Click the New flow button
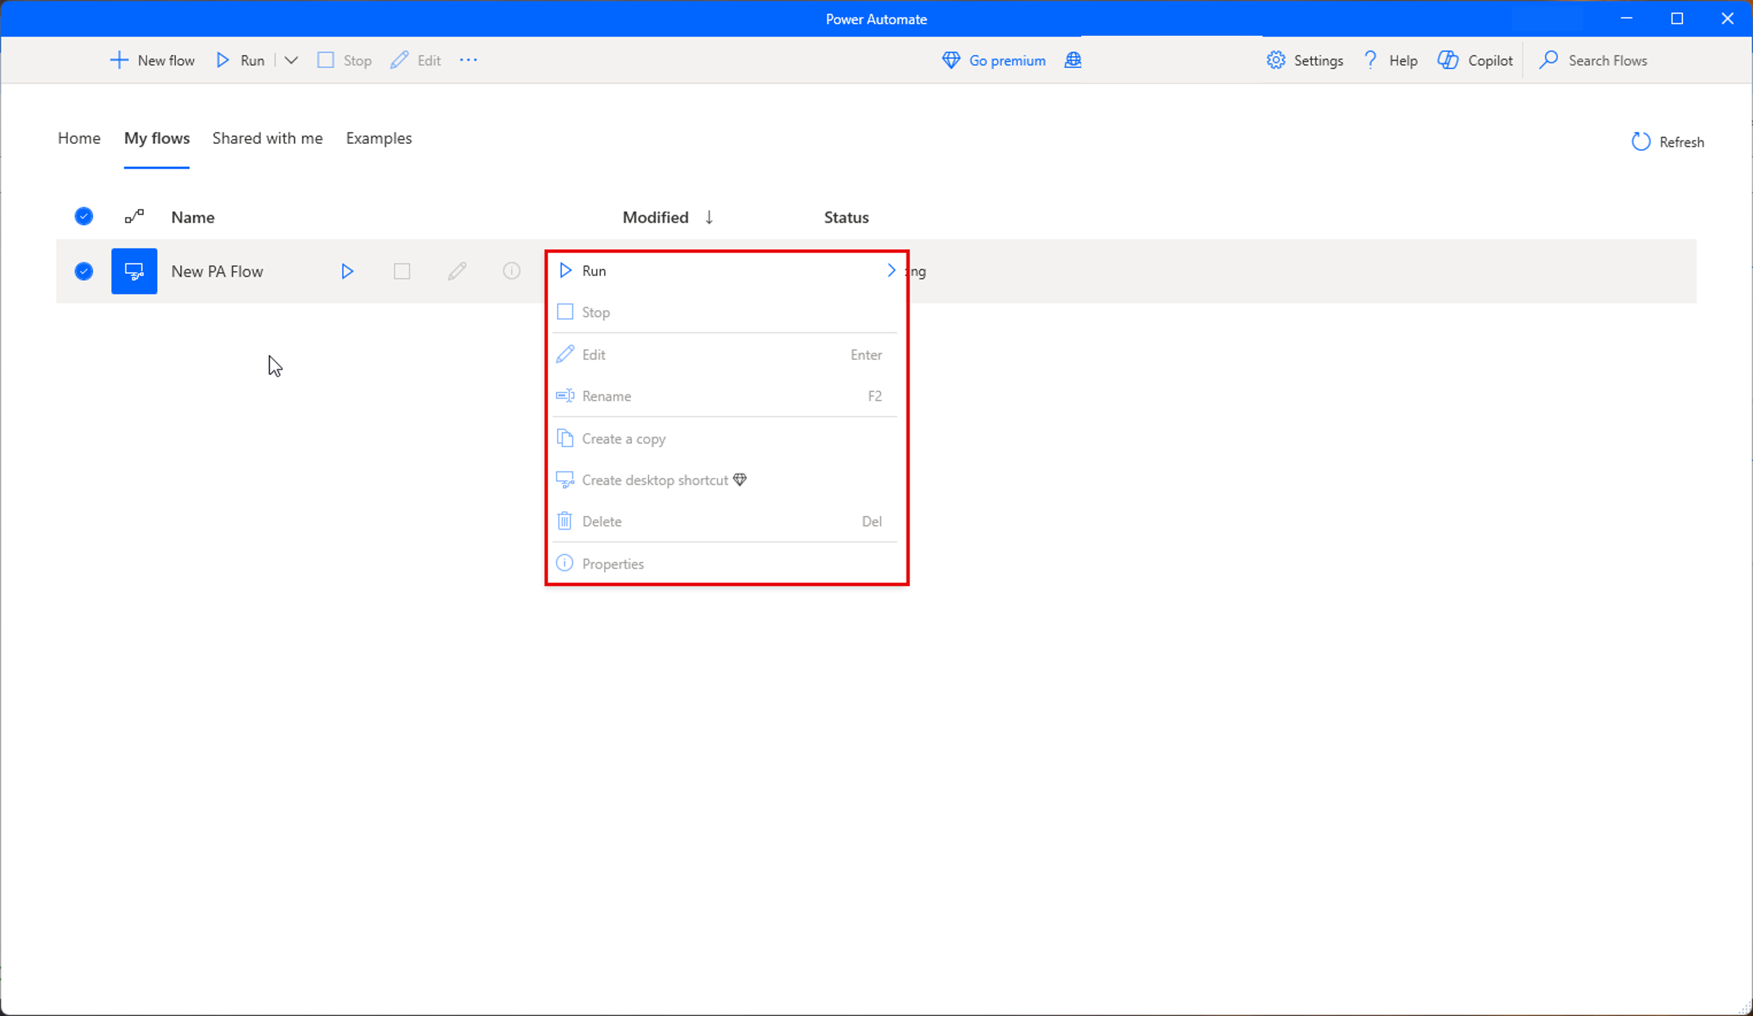The width and height of the screenshot is (1753, 1016). tap(153, 60)
